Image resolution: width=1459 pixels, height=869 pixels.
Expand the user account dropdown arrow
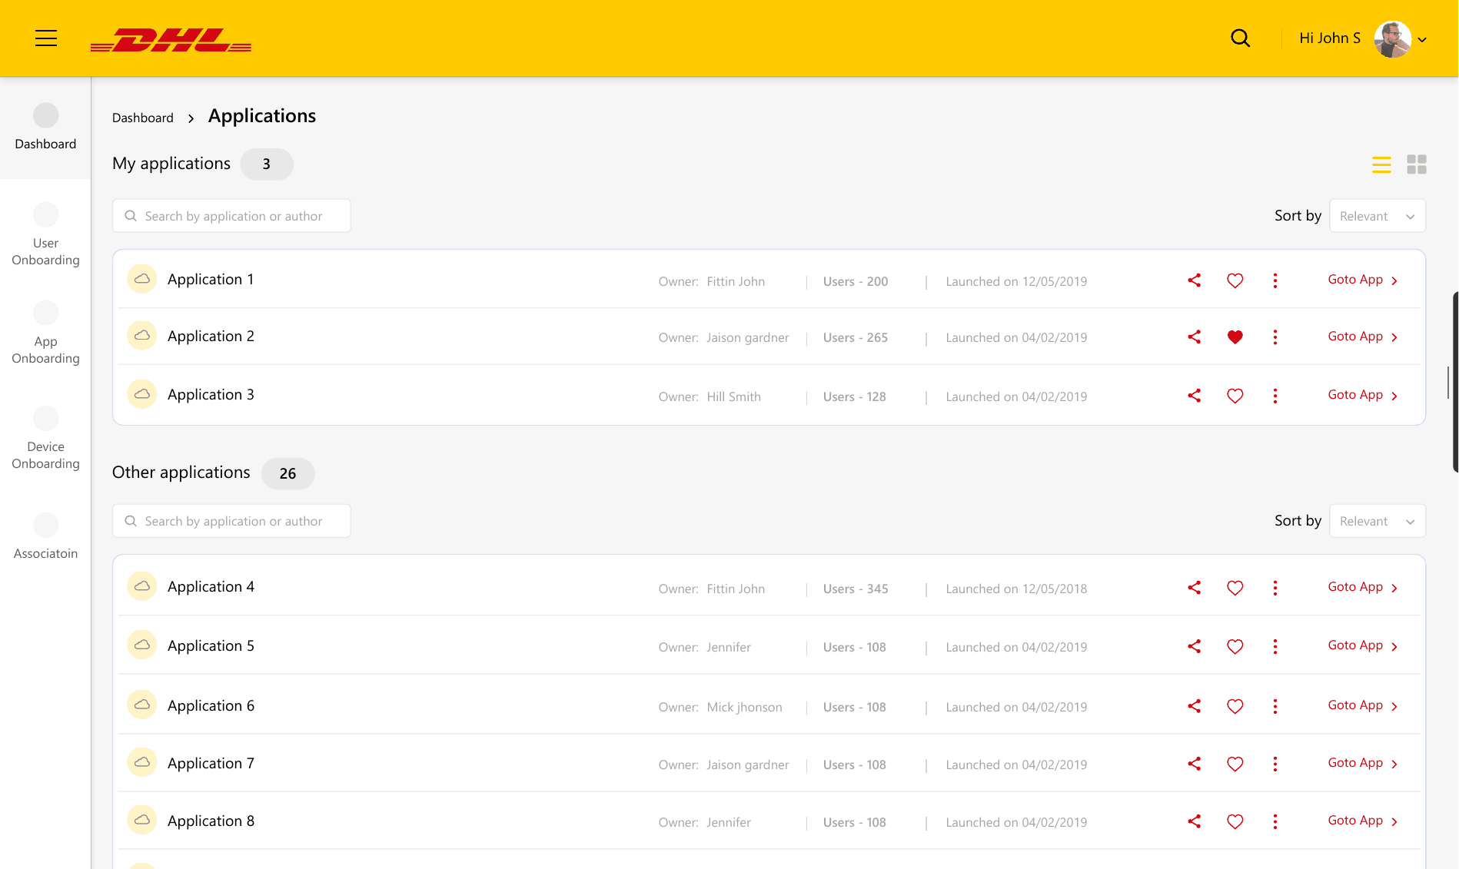coord(1422,40)
